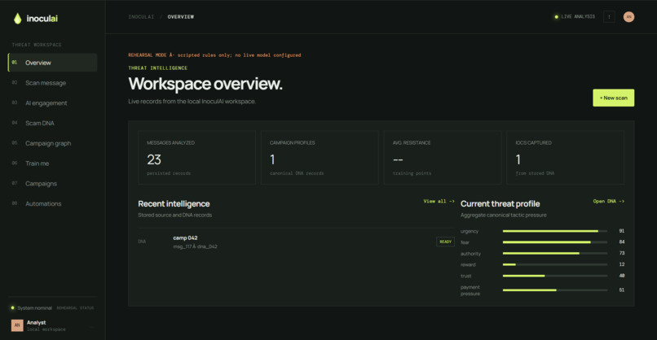Click the Recent intelligence heading
Image resolution: width=657 pixels, height=340 pixels.
click(174, 203)
